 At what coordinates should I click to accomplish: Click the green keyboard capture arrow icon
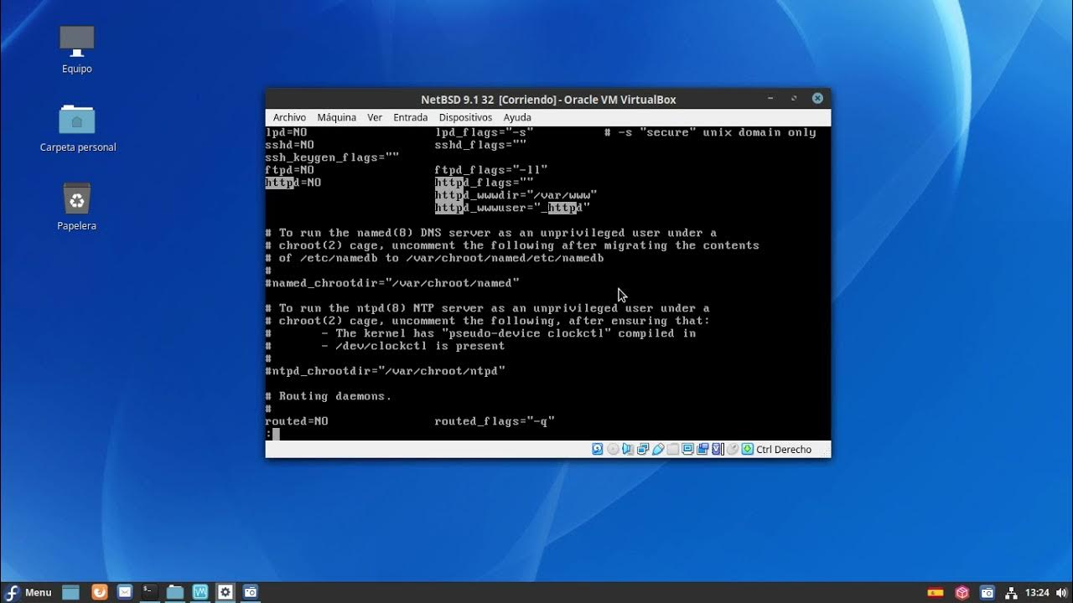[x=747, y=449]
